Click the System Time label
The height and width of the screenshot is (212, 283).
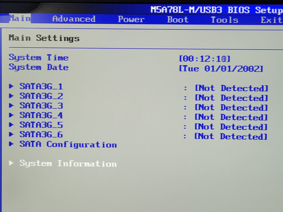39,58
